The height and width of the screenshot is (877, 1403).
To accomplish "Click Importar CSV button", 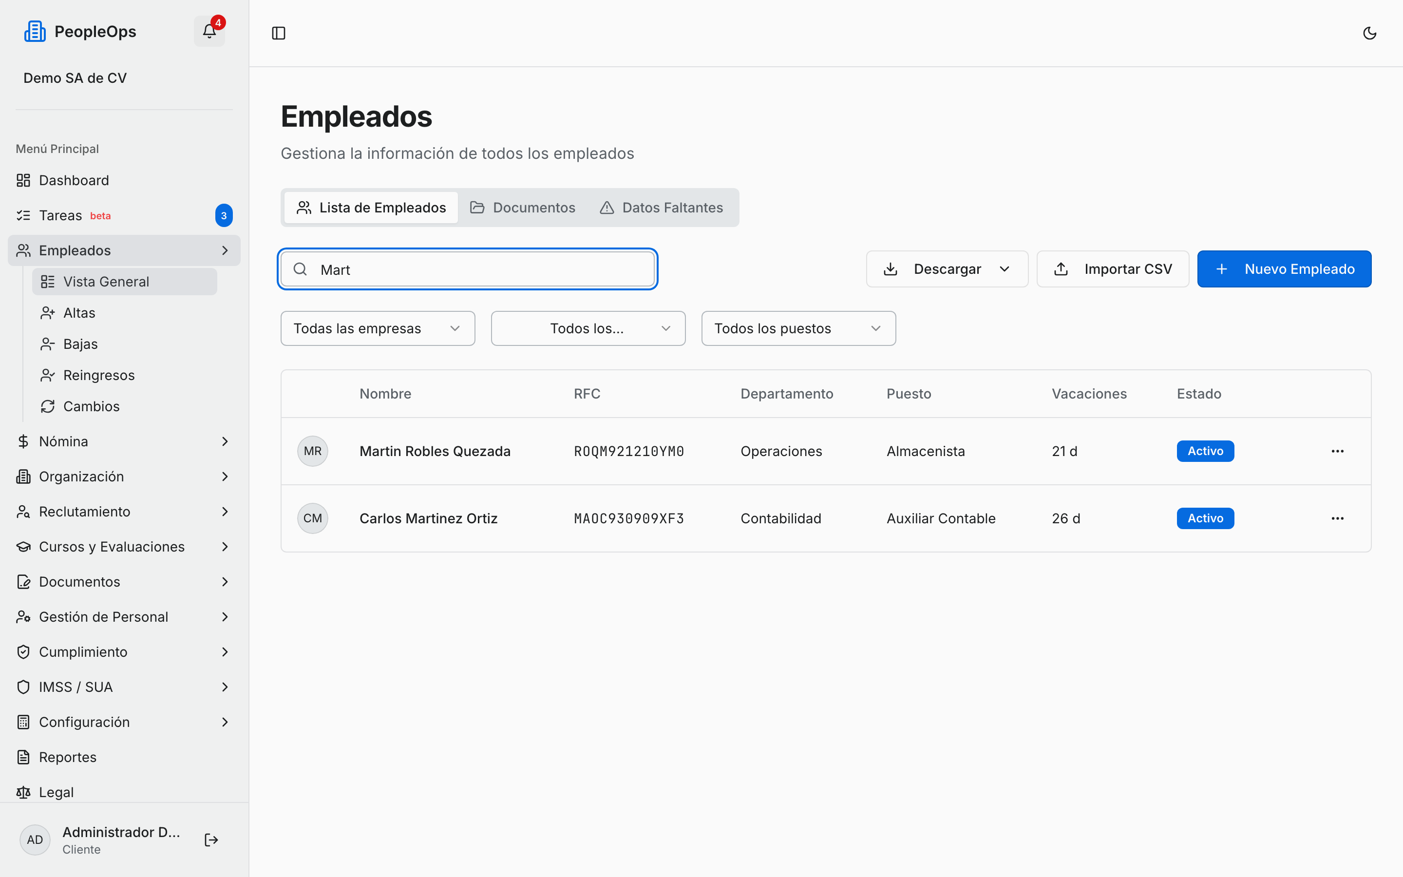I will tap(1113, 269).
